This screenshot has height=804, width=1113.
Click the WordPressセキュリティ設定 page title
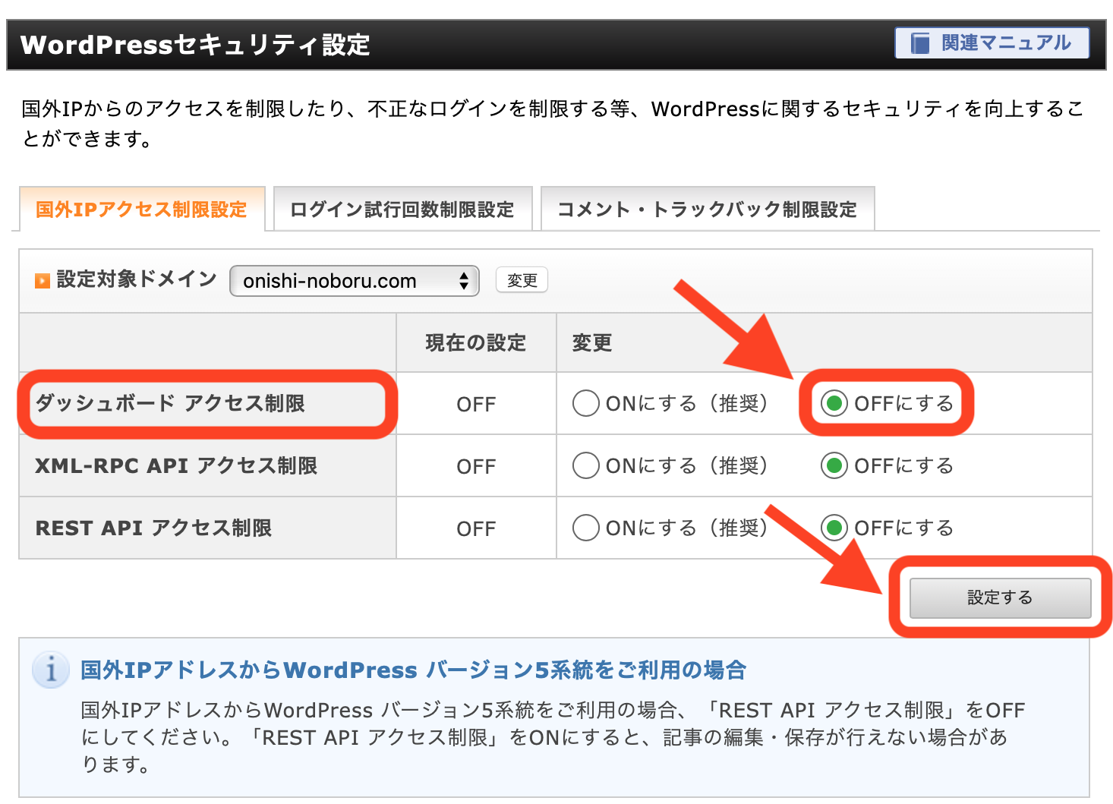pyautogui.click(x=195, y=45)
